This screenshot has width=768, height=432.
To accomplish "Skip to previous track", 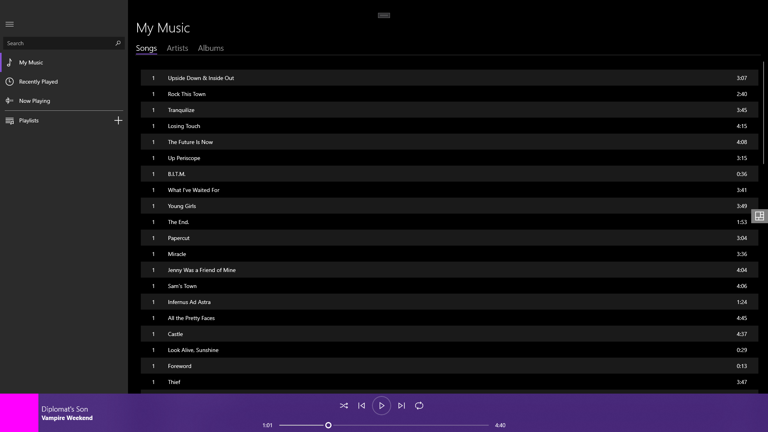I will pyautogui.click(x=362, y=406).
